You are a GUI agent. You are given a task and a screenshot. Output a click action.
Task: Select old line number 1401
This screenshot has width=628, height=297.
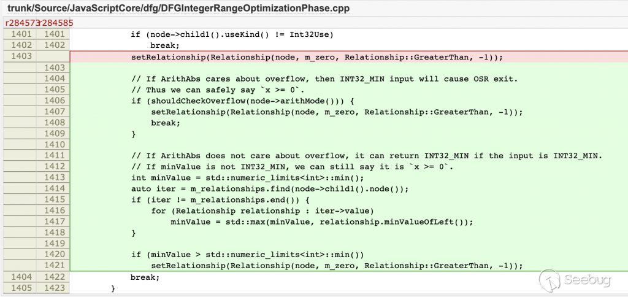21,34
